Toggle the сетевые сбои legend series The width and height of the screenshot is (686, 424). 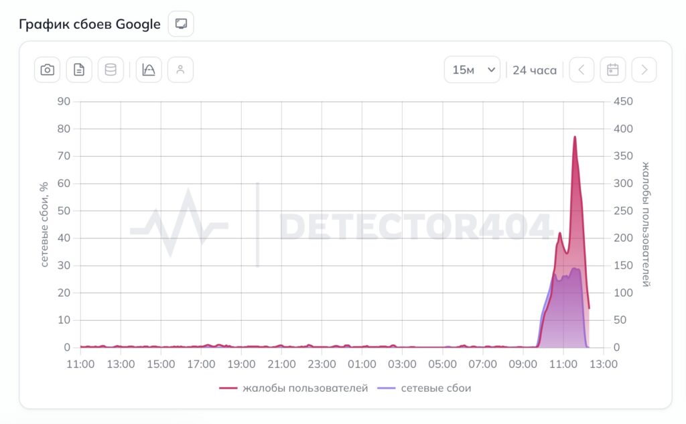coord(424,388)
